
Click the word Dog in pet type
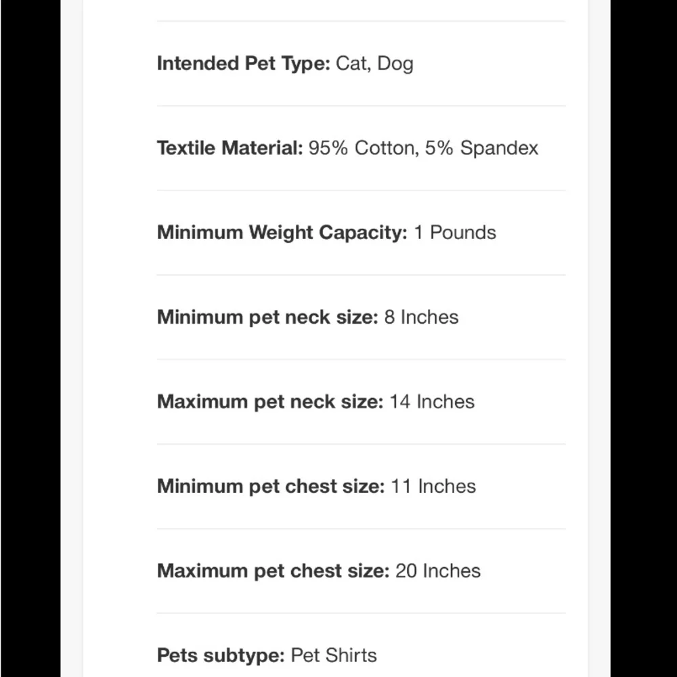tap(395, 64)
